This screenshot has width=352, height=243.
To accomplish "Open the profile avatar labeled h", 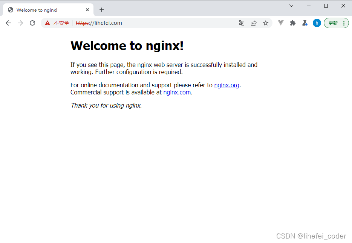I will point(317,23).
